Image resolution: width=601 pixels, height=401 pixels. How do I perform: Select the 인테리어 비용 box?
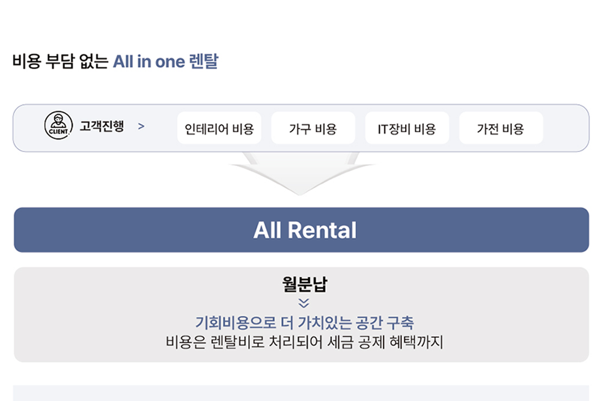coord(219,128)
